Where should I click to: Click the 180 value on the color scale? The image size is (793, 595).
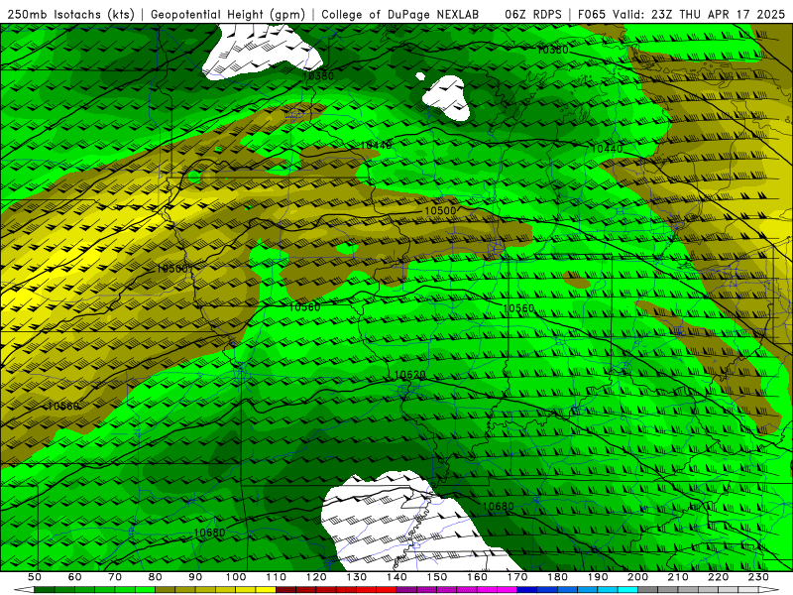(x=558, y=577)
